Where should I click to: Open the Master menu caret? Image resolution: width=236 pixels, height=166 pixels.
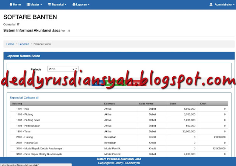41,5
